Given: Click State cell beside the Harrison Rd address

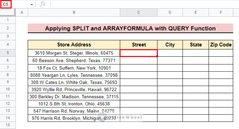Looking at the screenshot, I should (196, 111).
